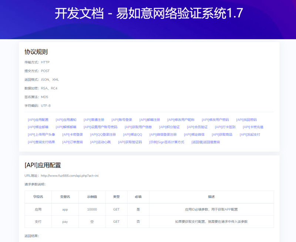Open the [API]修改用户昵称 link
The height and width of the screenshot is (242, 296).
pyautogui.click(x=181, y=119)
